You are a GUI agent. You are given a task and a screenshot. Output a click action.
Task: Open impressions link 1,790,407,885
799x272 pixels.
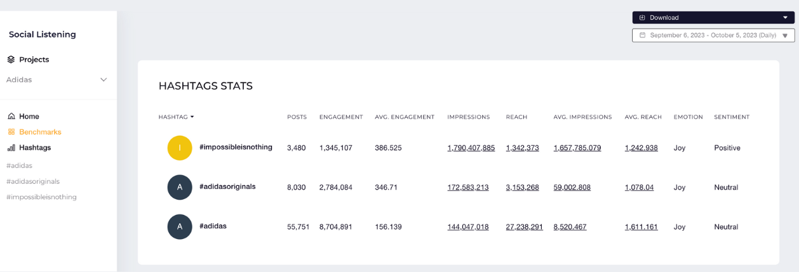coord(471,148)
